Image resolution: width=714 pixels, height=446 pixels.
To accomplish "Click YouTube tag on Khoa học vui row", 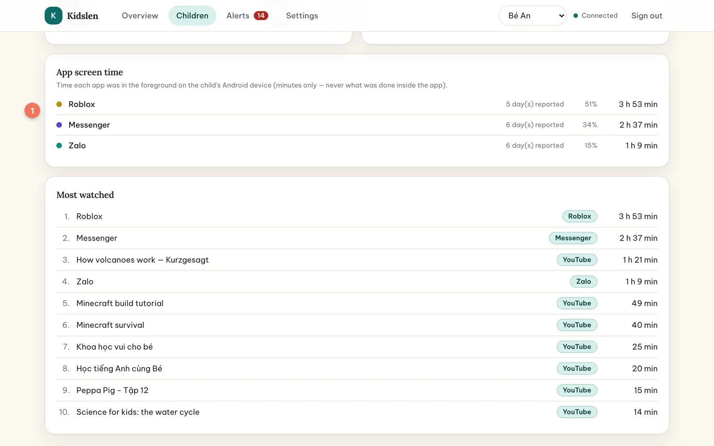I will tap(577, 347).
